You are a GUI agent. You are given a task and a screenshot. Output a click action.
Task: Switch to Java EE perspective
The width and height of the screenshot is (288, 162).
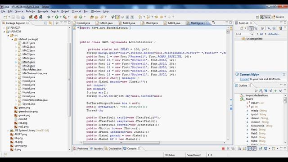[278, 17]
